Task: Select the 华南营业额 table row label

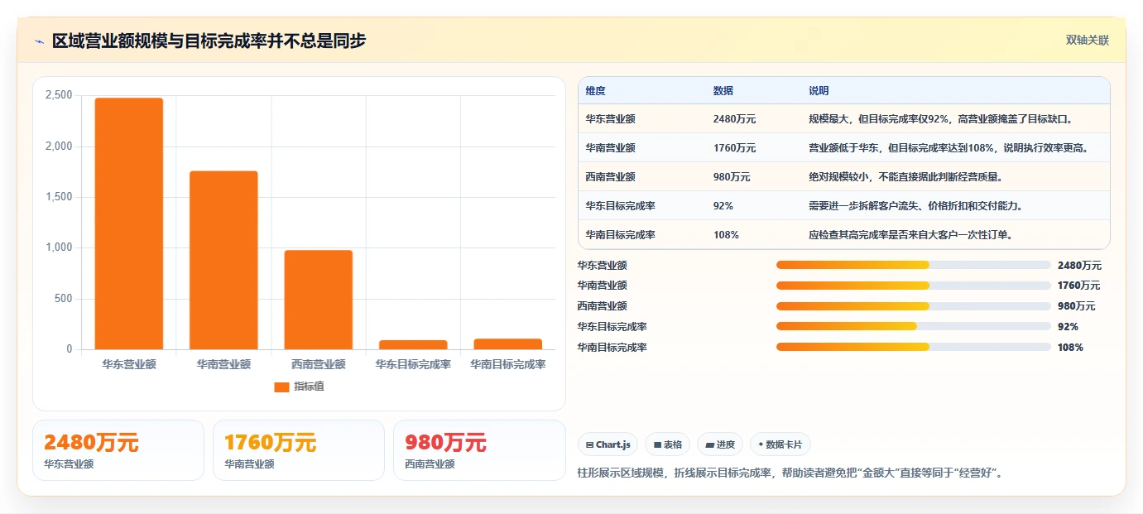Action: pos(610,148)
